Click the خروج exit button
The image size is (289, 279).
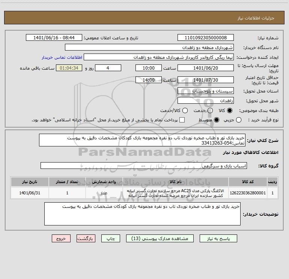tap(61, 239)
